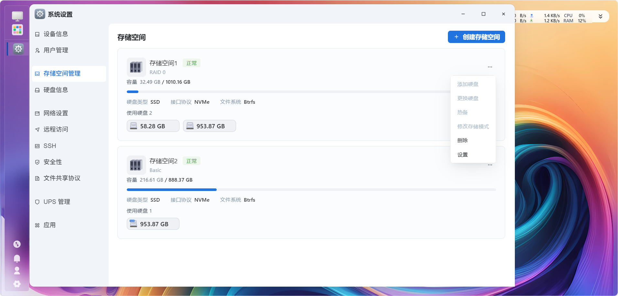Expand the system monitor chevron widget
The width and height of the screenshot is (618, 296).
pyautogui.click(x=600, y=16)
